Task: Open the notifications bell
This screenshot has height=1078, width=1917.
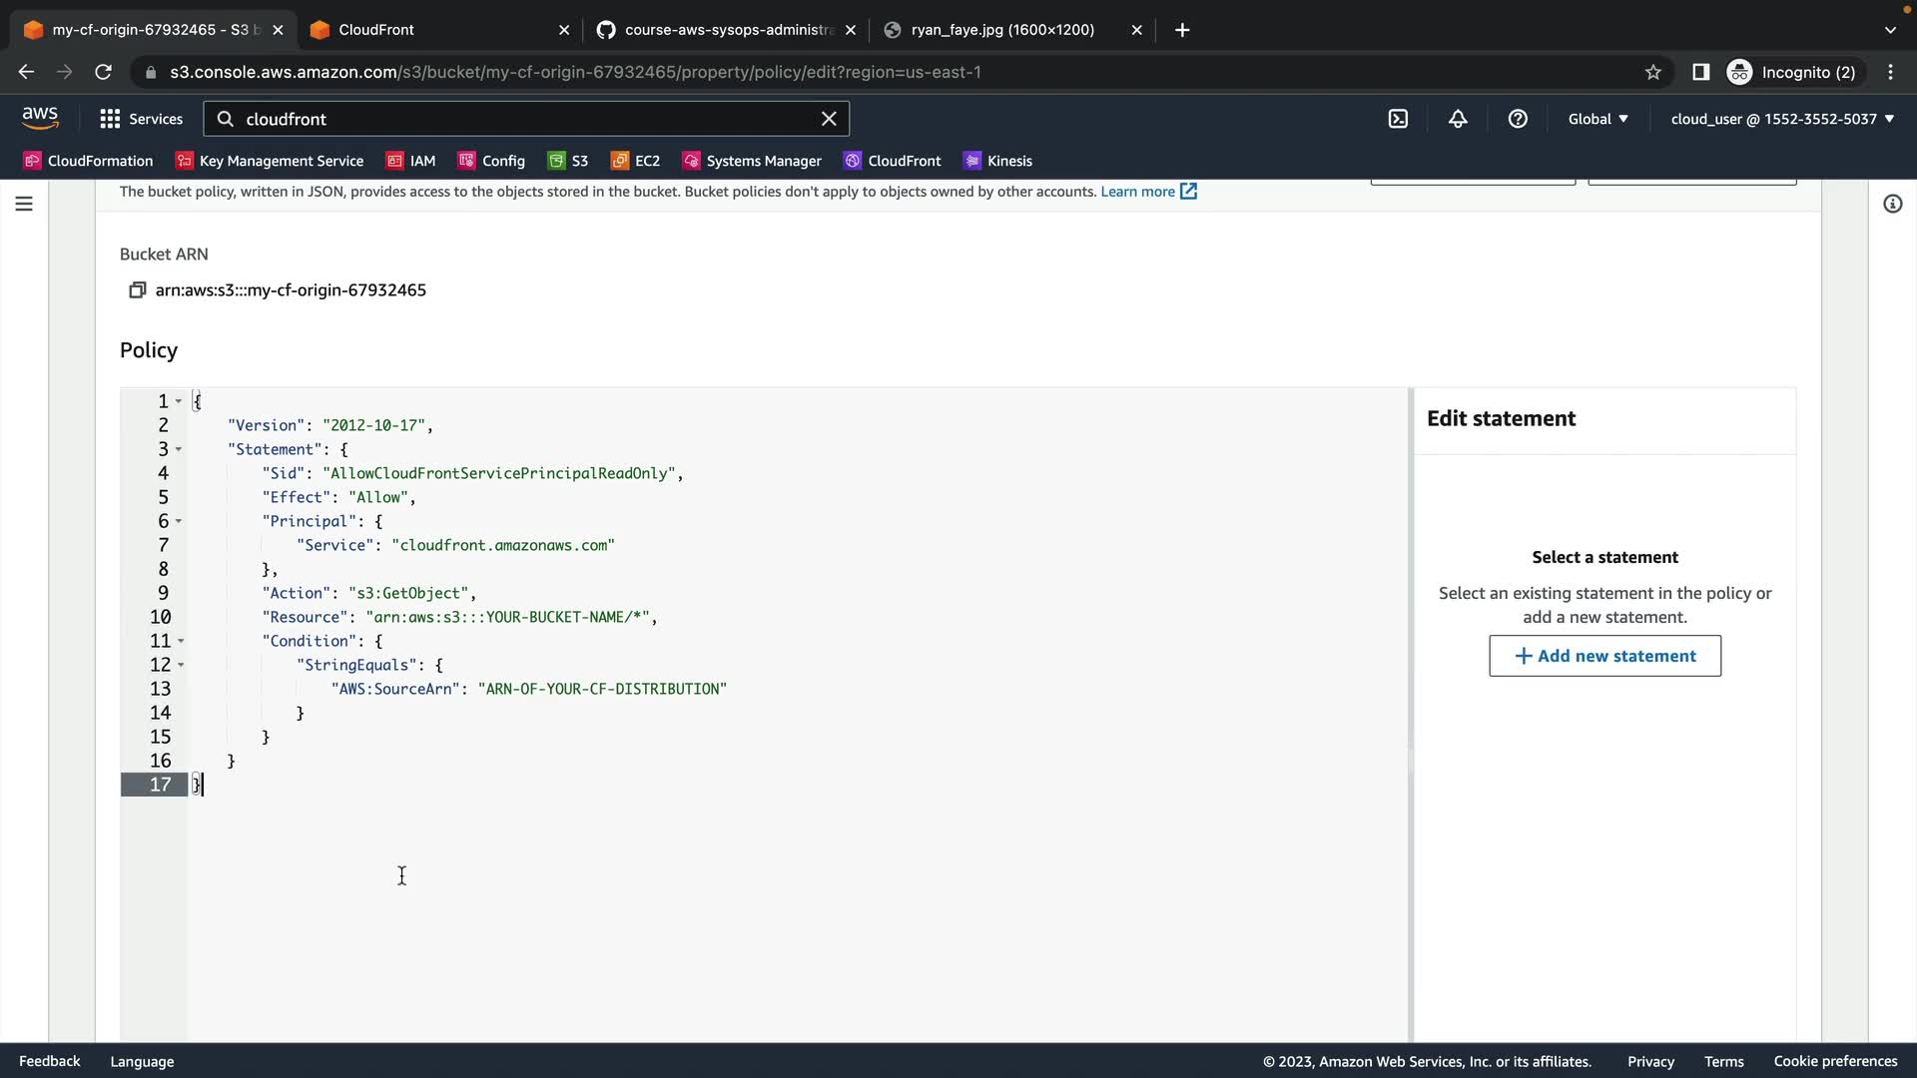Action: [x=1458, y=119]
